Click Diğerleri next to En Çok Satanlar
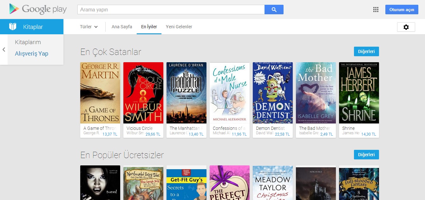Viewport: 425px width, 200px height. (366, 51)
